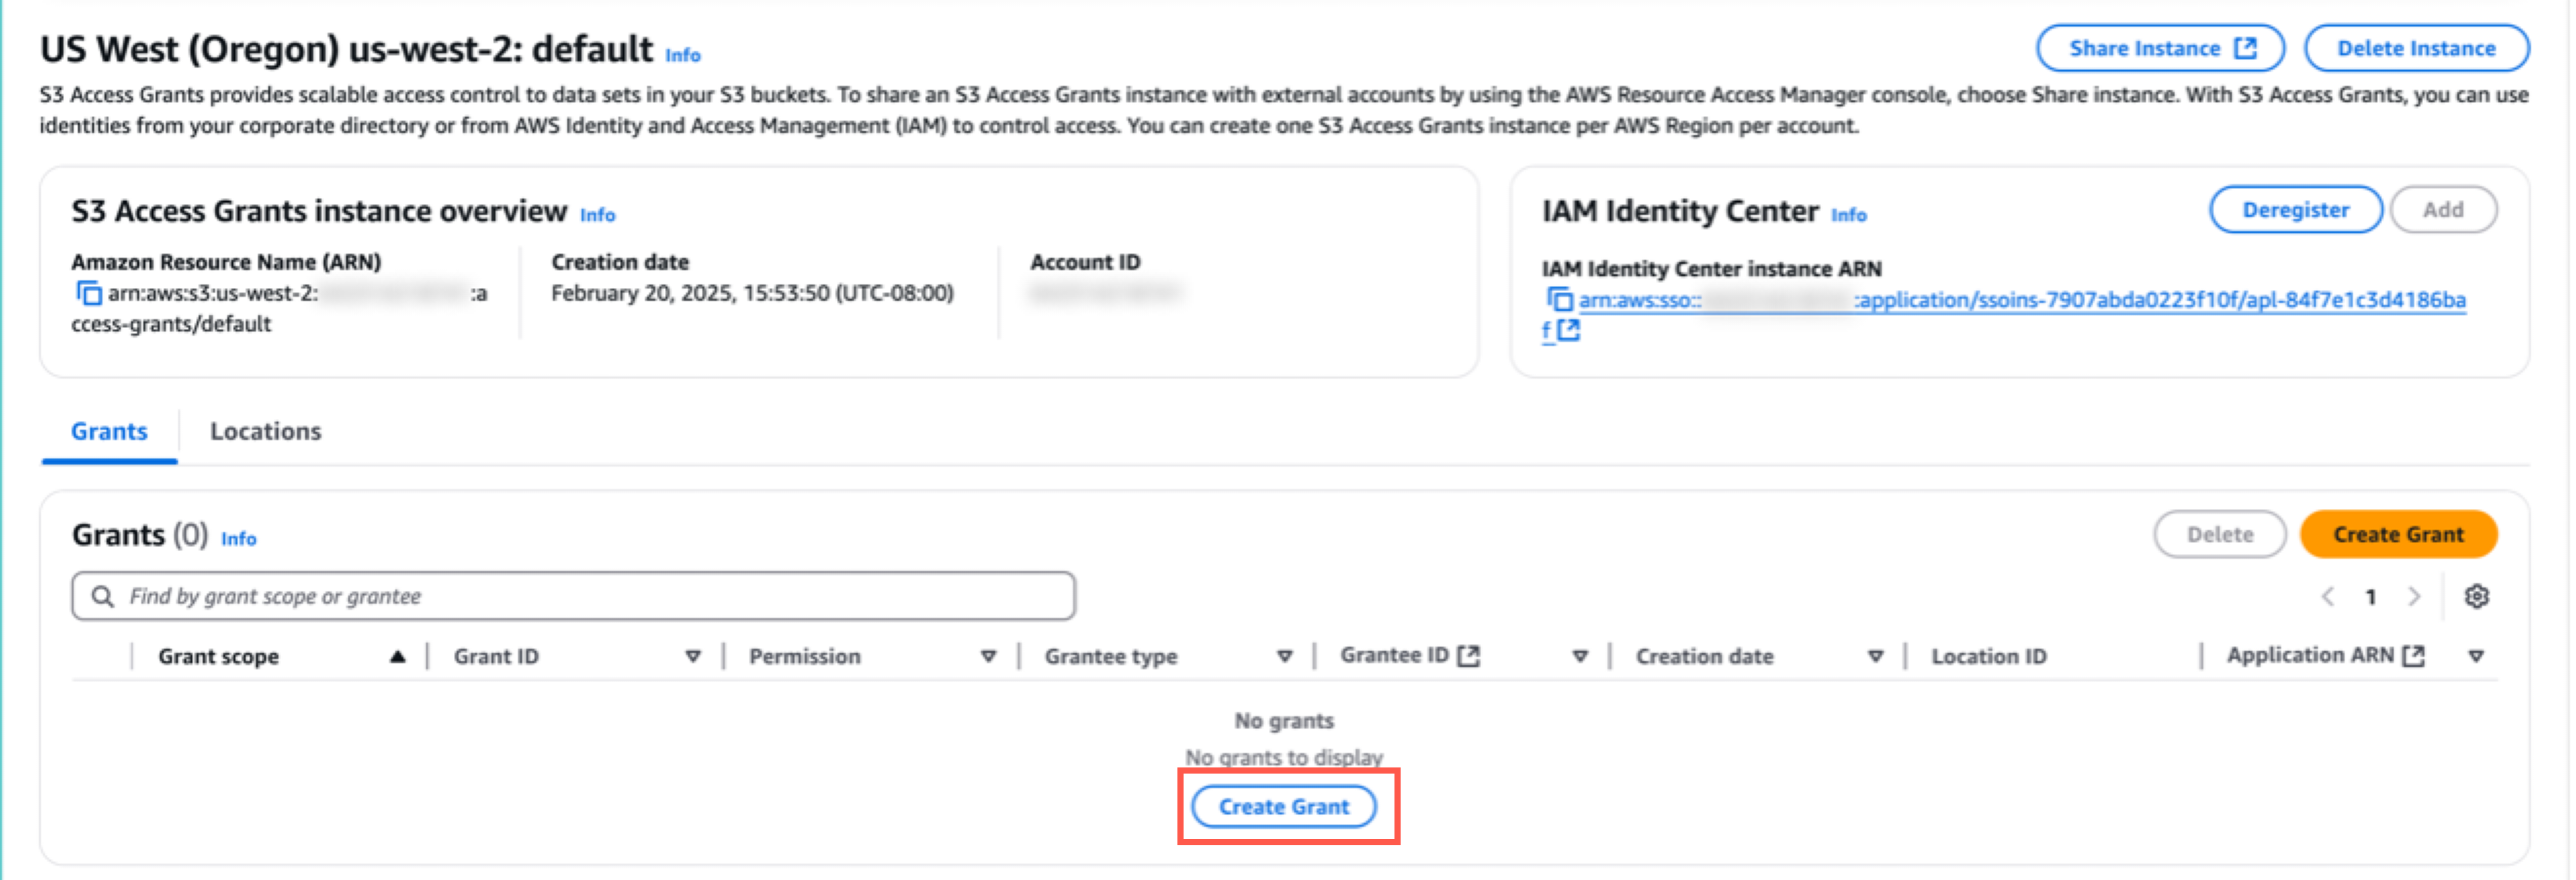The width and height of the screenshot is (2576, 880).
Task: Sort by Creation date column arrow
Action: tap(1875, 656)
